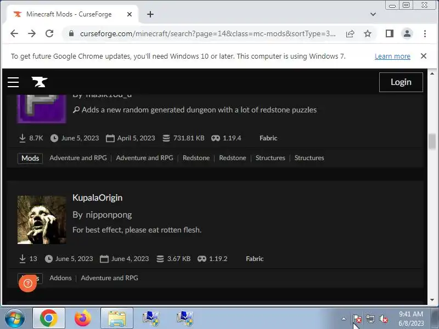Click the game version 1.19.4 controller icon
439x329 pixels.
coord(216,138)
